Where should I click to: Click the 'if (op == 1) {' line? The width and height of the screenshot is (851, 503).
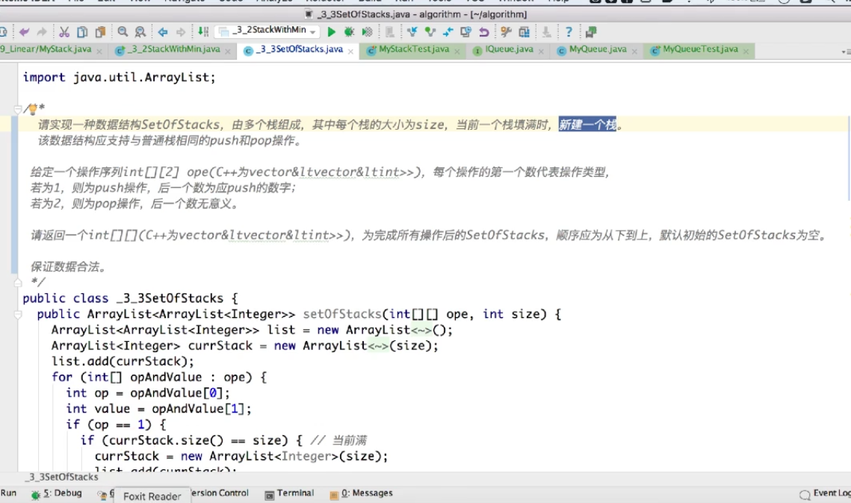[x=116, y=425]
